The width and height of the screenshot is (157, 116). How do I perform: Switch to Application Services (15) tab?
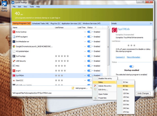[71, 24]
